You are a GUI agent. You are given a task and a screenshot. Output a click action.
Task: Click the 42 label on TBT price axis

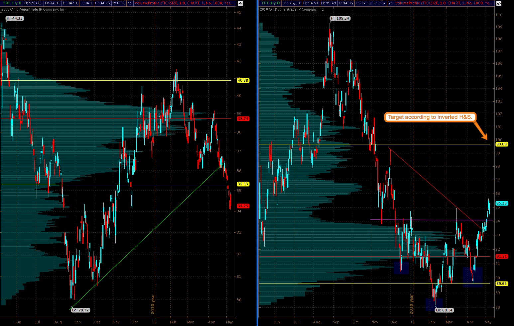tap(239, 61)
